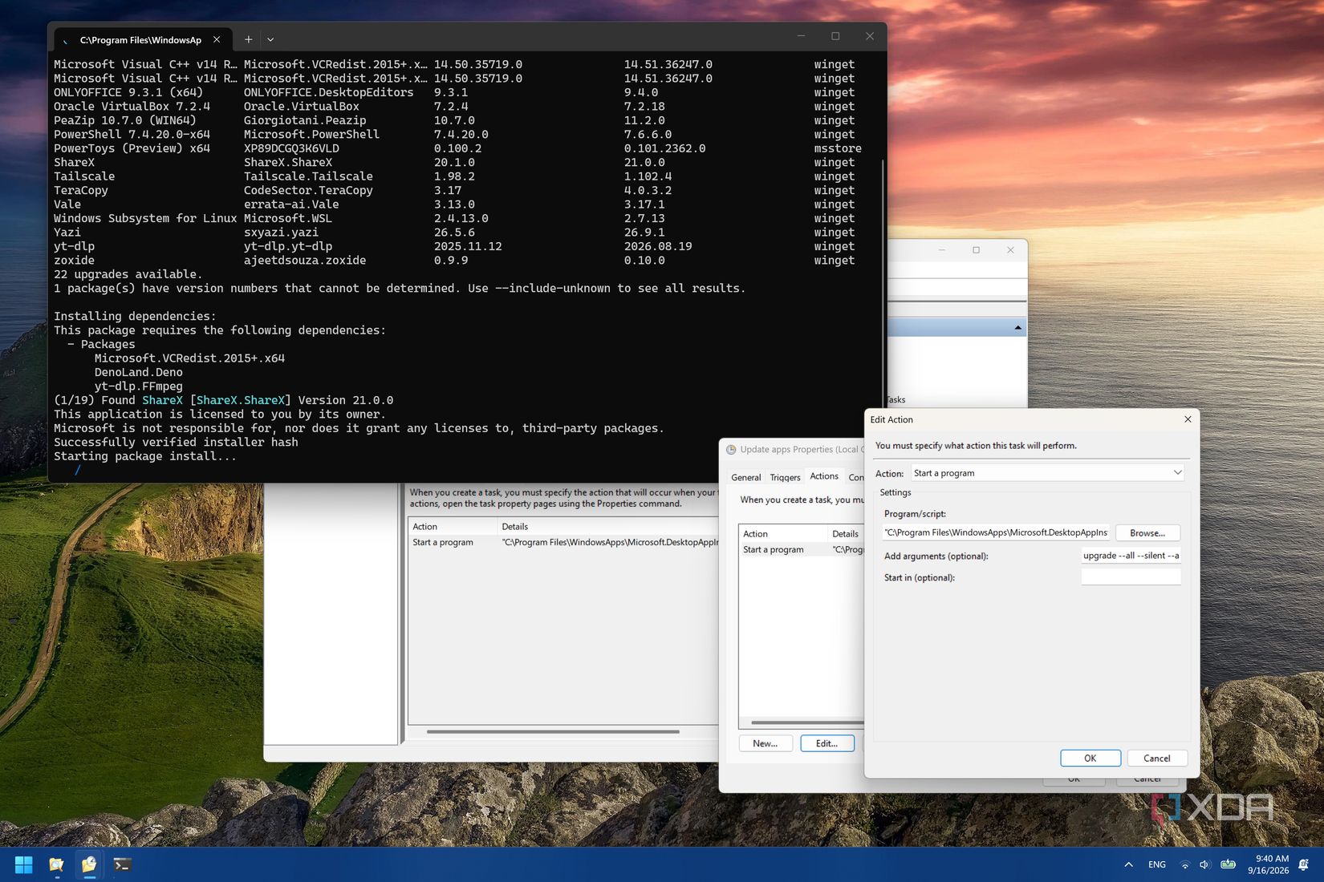
Task: Click 'Starting package install...' line
Action: click(x=145, y=456)
